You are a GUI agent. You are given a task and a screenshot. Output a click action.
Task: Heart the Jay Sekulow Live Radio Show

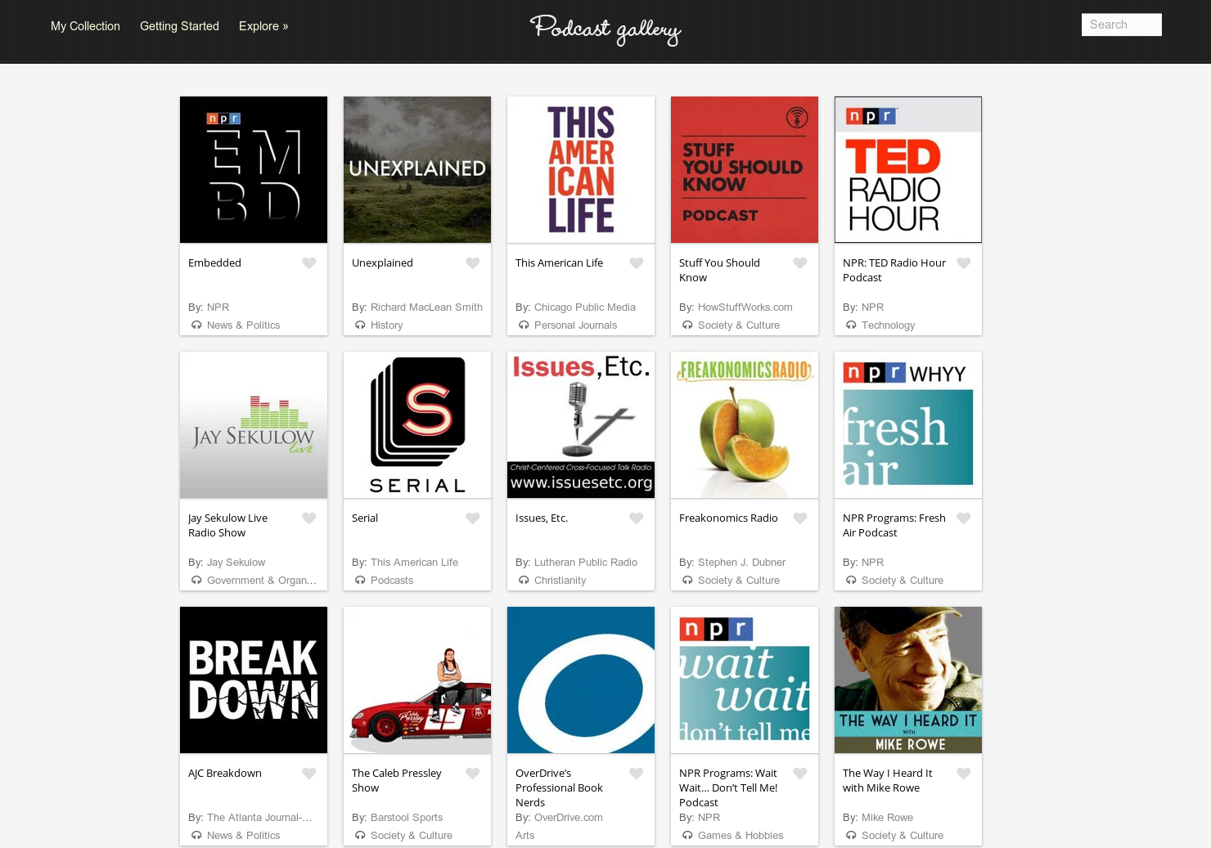[309, 518]
